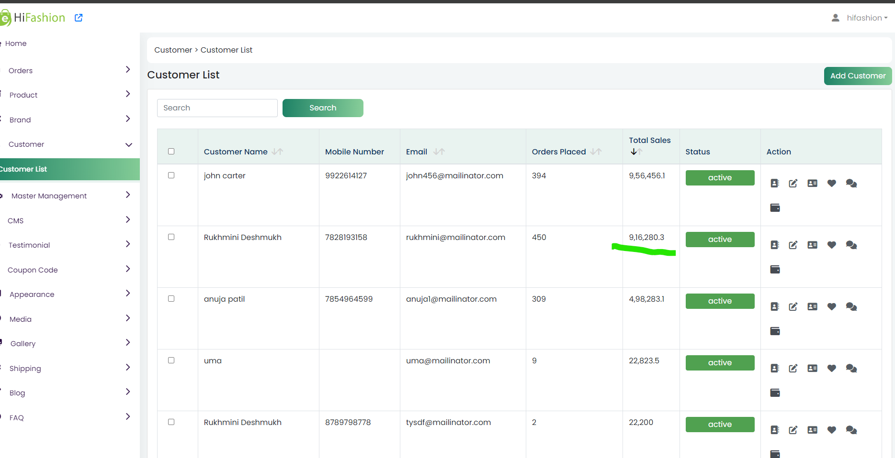Expand the Product menu chevron
The height and width of the screenshot is (458, 895).
click(x=128, y=94)
